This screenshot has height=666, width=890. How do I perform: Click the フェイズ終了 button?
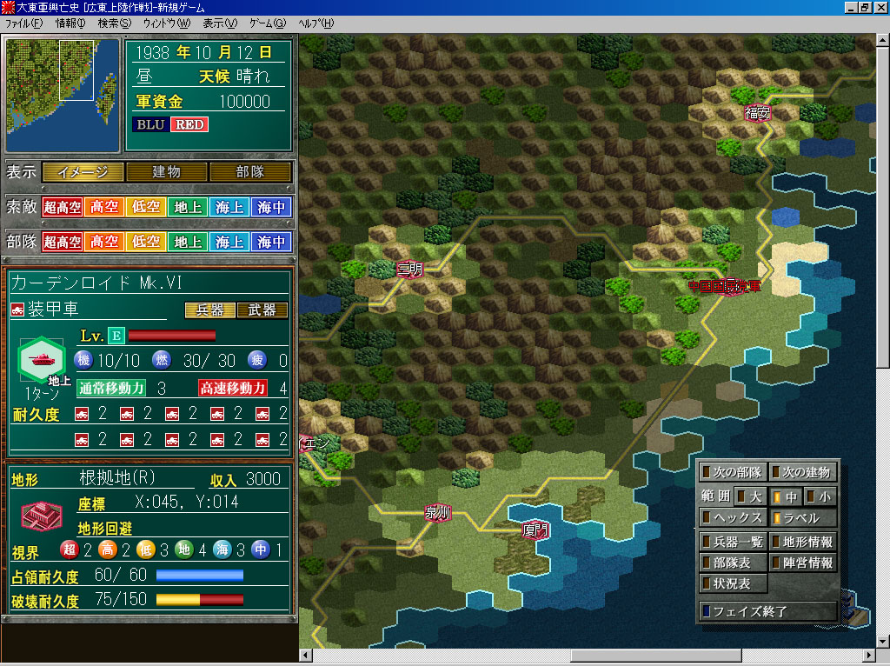pyautogui.click(x=768, y=611)
